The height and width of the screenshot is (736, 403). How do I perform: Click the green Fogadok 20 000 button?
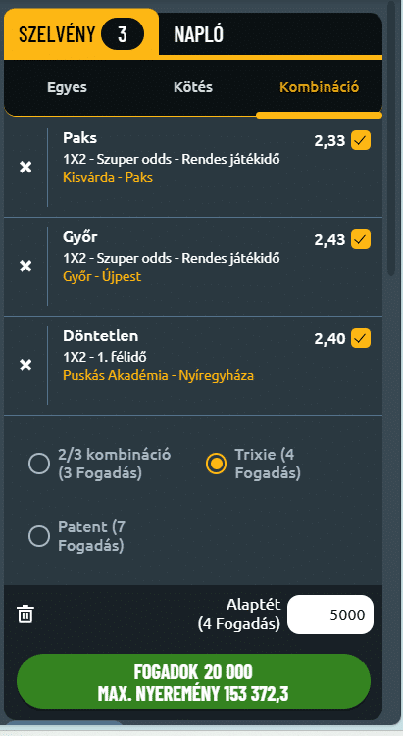[193, 681]
